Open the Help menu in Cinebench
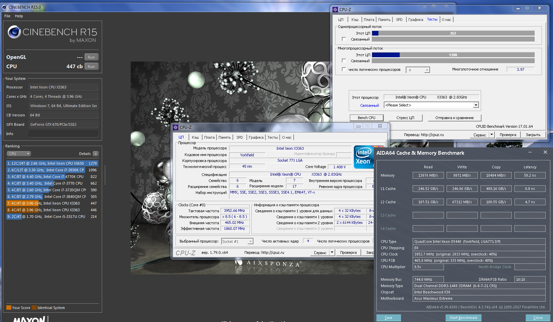 [19, 16]
